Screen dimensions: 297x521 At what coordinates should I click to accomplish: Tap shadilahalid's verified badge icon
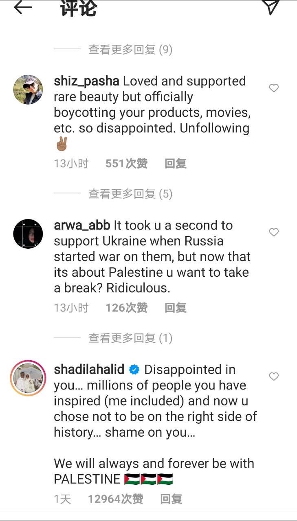(x=134, y=370)
